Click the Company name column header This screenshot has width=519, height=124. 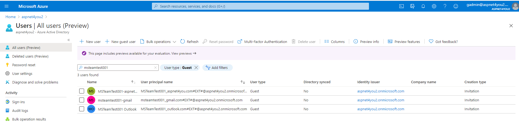424,82
